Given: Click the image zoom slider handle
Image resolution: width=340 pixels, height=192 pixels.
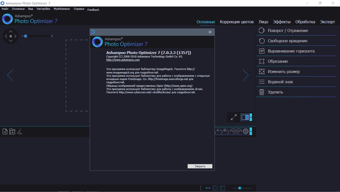Looking at the screenshot, I should point(25,36).
